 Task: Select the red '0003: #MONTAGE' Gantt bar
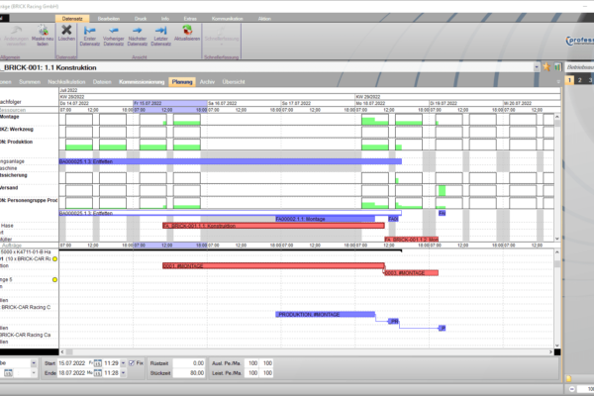412,273
